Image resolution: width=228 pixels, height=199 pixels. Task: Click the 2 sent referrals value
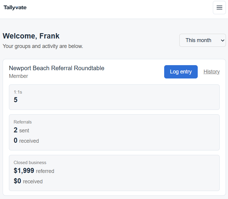tap(21, 130)
